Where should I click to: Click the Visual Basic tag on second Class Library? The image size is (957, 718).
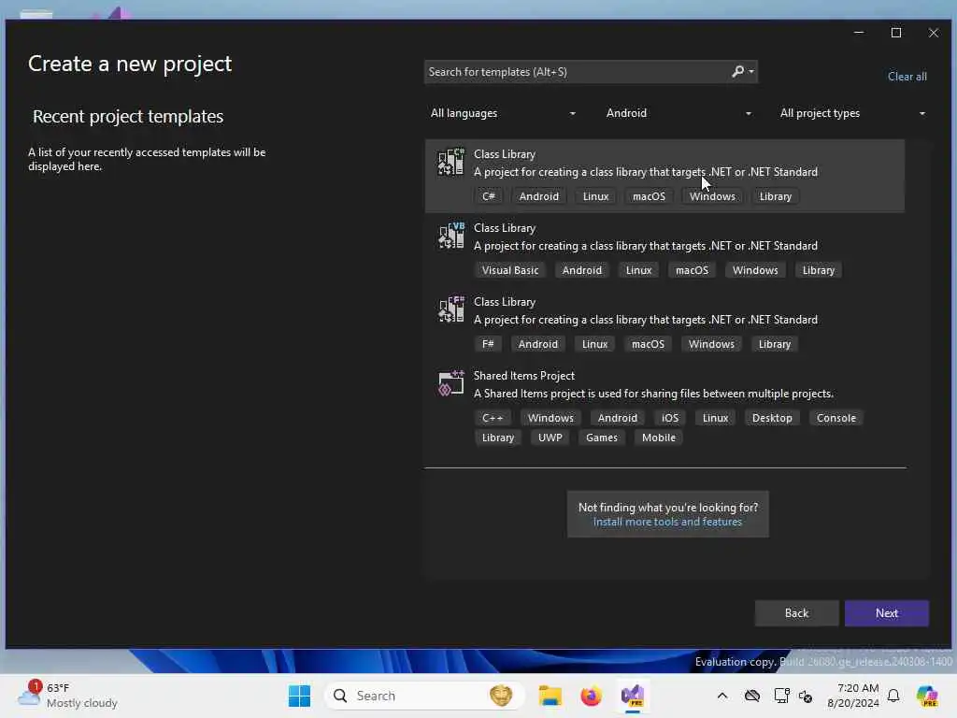click(510, 270)
